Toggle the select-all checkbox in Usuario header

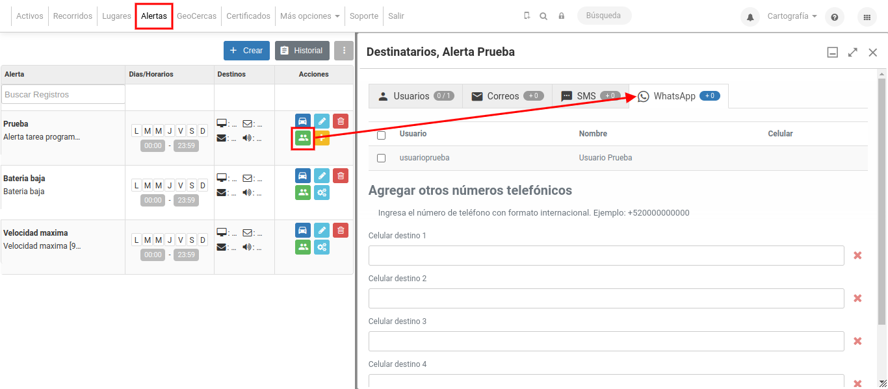point(382,135)
